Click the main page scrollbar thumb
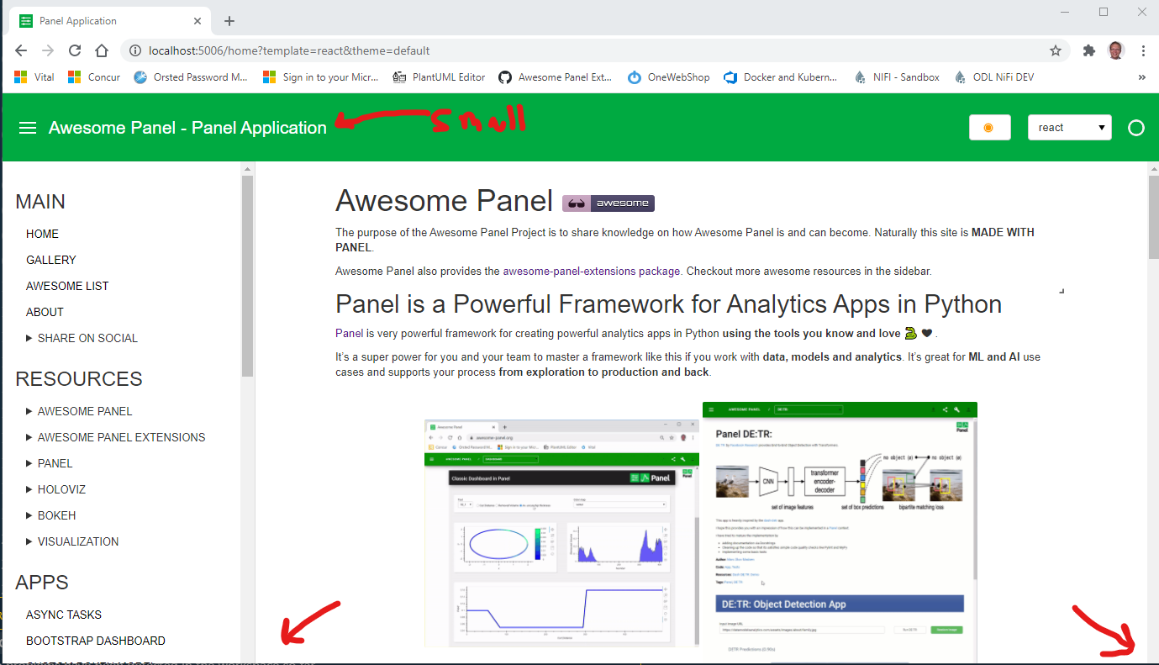This screenshot has height=665, width=1159. [x=1153, y=218]
